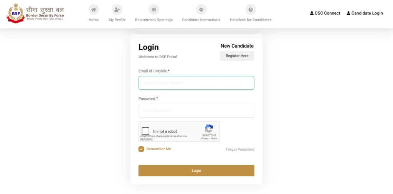
Task: Uncheck the Remember Me checkbox
Action: coord(141,149)
